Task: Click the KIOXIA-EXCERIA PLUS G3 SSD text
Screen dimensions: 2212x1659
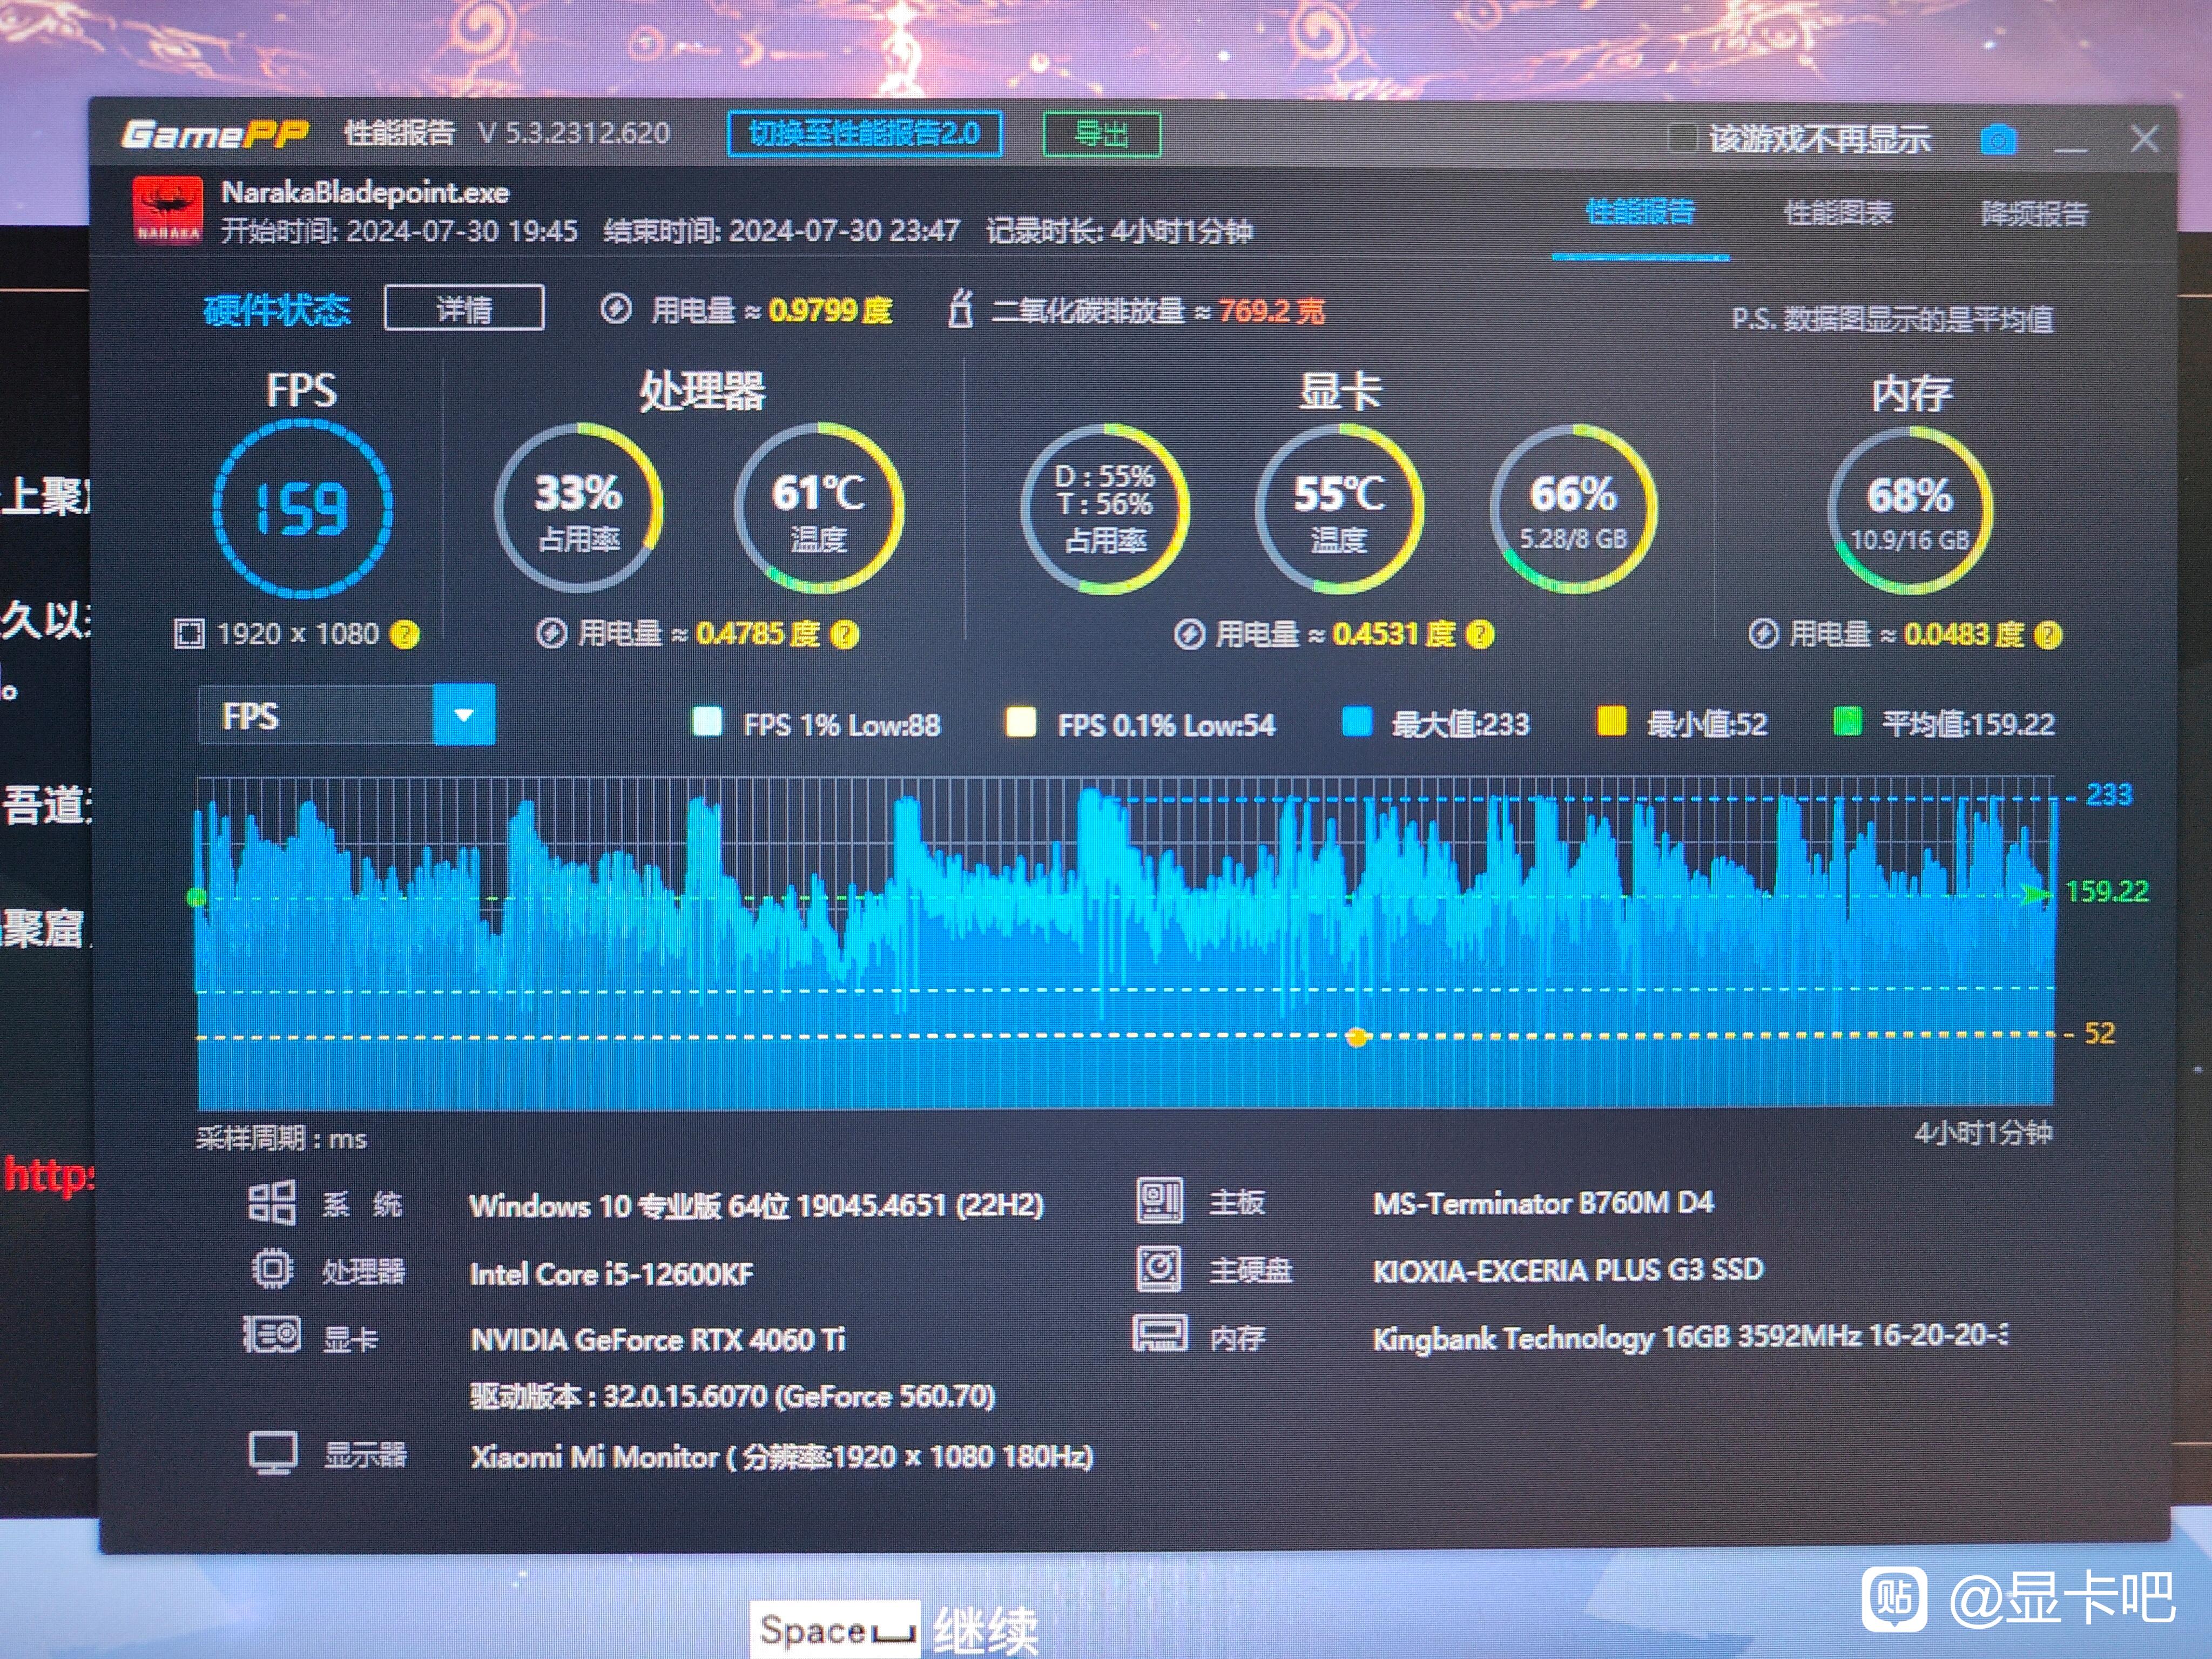Action: point(1568,1269)
